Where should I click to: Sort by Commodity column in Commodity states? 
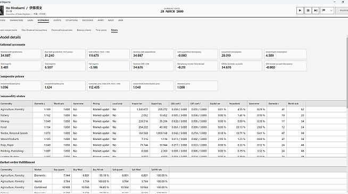point(16,104)
